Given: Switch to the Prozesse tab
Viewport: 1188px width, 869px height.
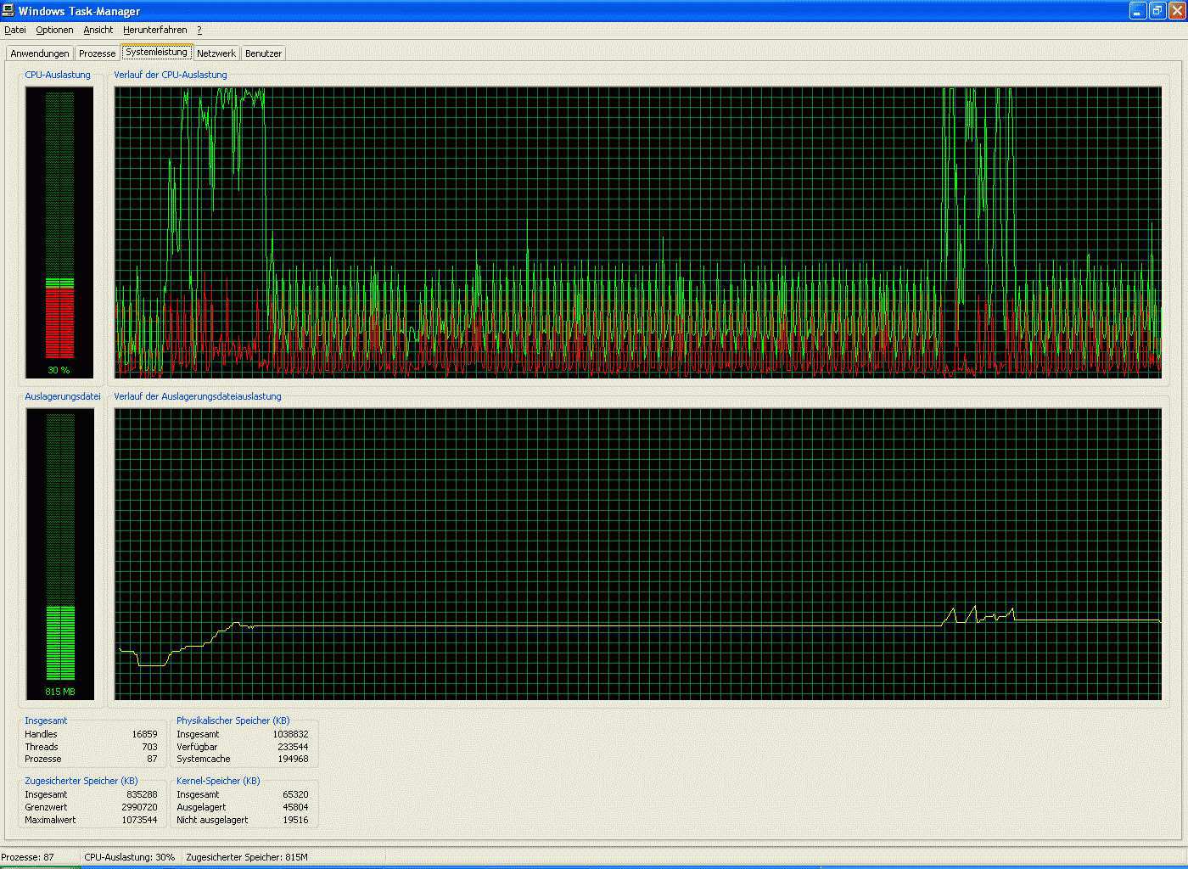Looking at the screenshot, I should pyautogui.click(x=97, y=53).
